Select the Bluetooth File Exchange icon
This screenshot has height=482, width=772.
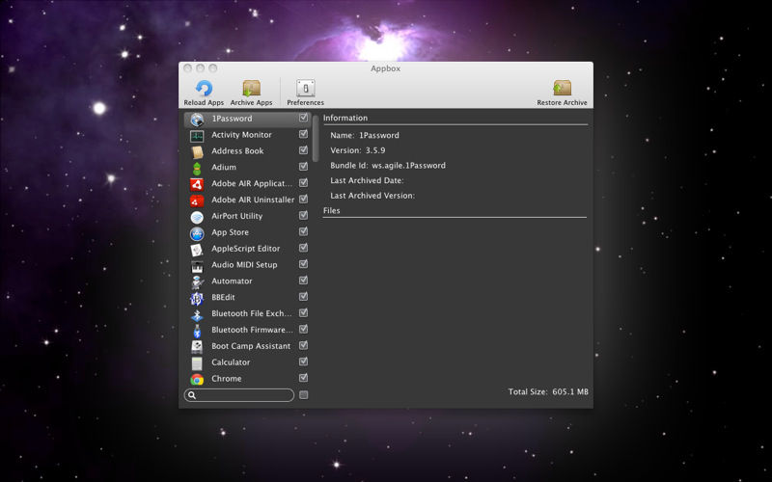point(197,314)
